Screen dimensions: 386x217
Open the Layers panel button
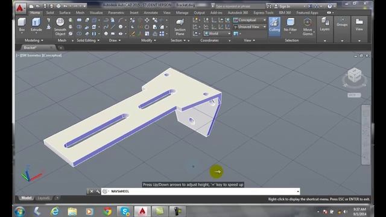pyautogui.click(x=324, y=24)
